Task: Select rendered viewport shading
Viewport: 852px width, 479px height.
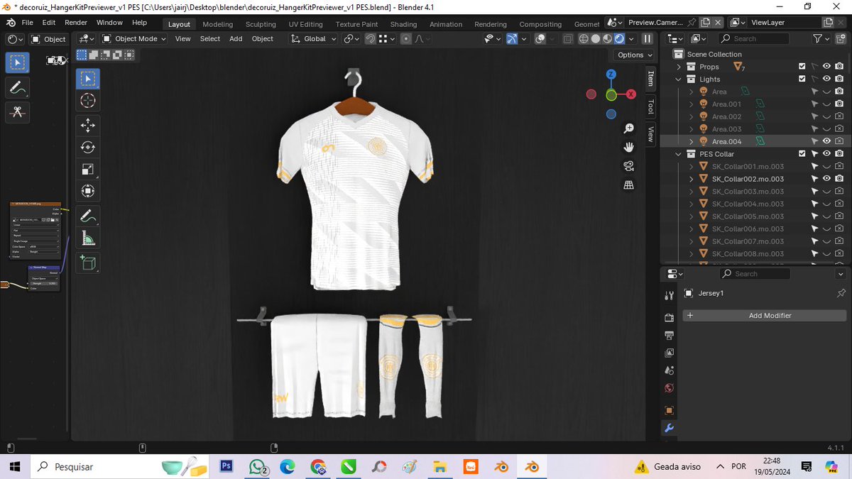Action: click(x=619, y=39)
